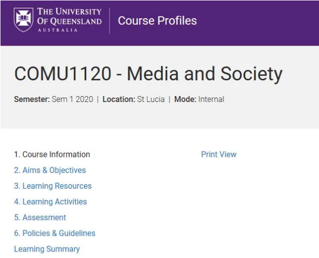319x258 pixels.
Task: Navigate to 4. Learning Activities
Action: [50, 202]
